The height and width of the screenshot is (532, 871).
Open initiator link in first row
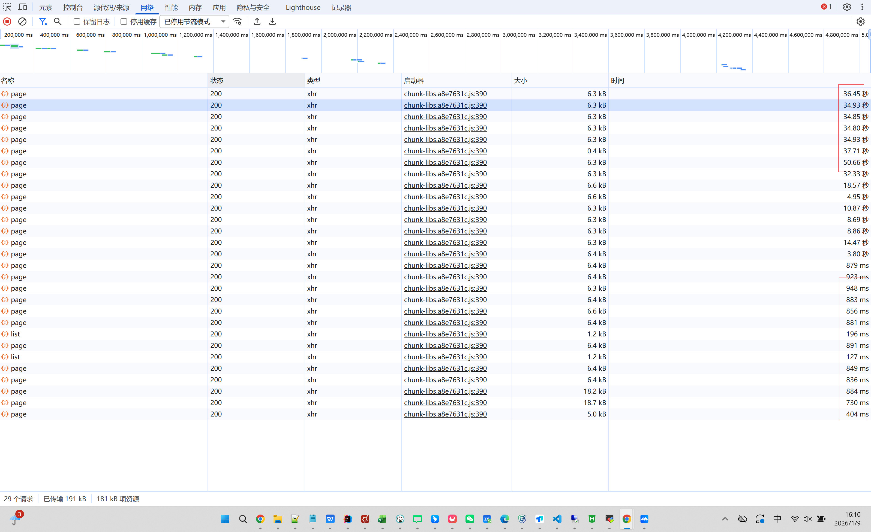tap(445, 93)
